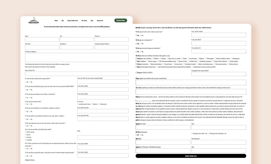Select Yes for question 09 tension area
The width and height of the screenshot is (271, 164).
click(x=26, y=148)
